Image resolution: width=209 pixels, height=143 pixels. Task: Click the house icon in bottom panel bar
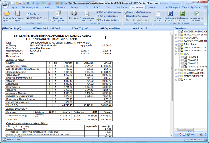tap(180, 135)
